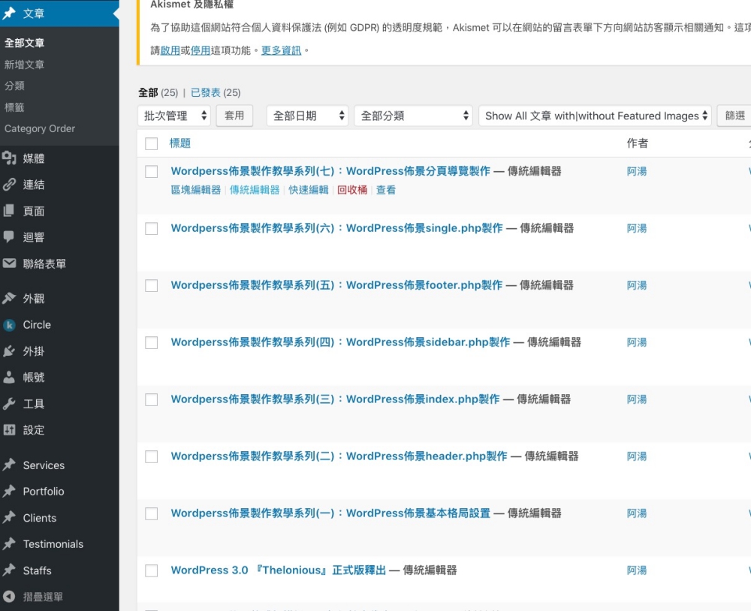Image resolution: width=751 pixels, height=611 pixels.
Task: Open the 全部分類 category filter dropdown
Action: [413, 116]
